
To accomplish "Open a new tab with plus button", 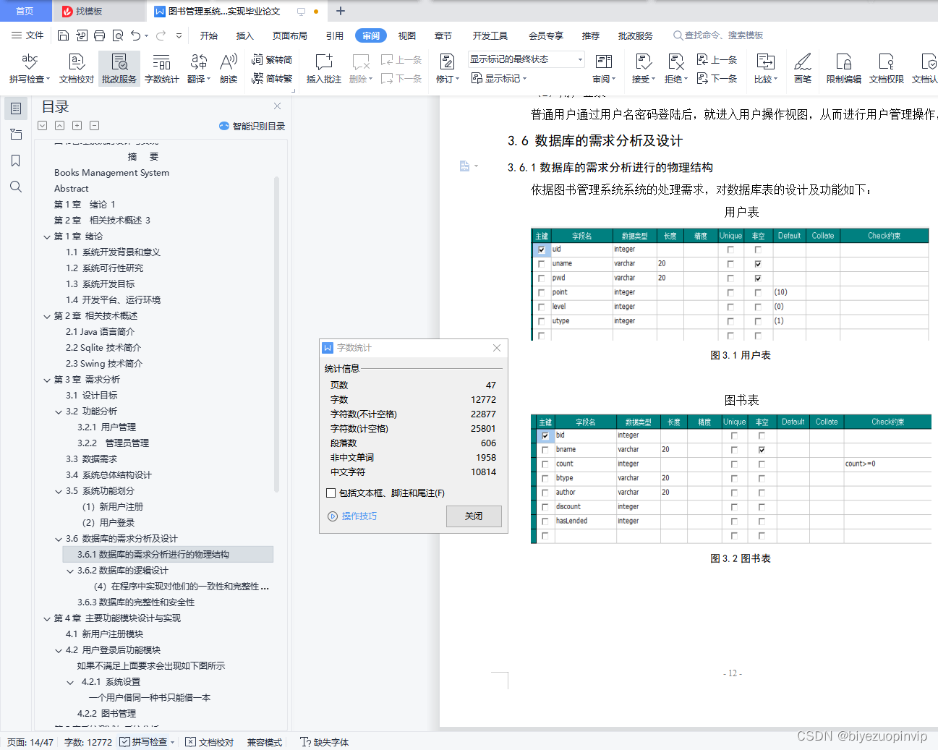I will click(341, 11).
